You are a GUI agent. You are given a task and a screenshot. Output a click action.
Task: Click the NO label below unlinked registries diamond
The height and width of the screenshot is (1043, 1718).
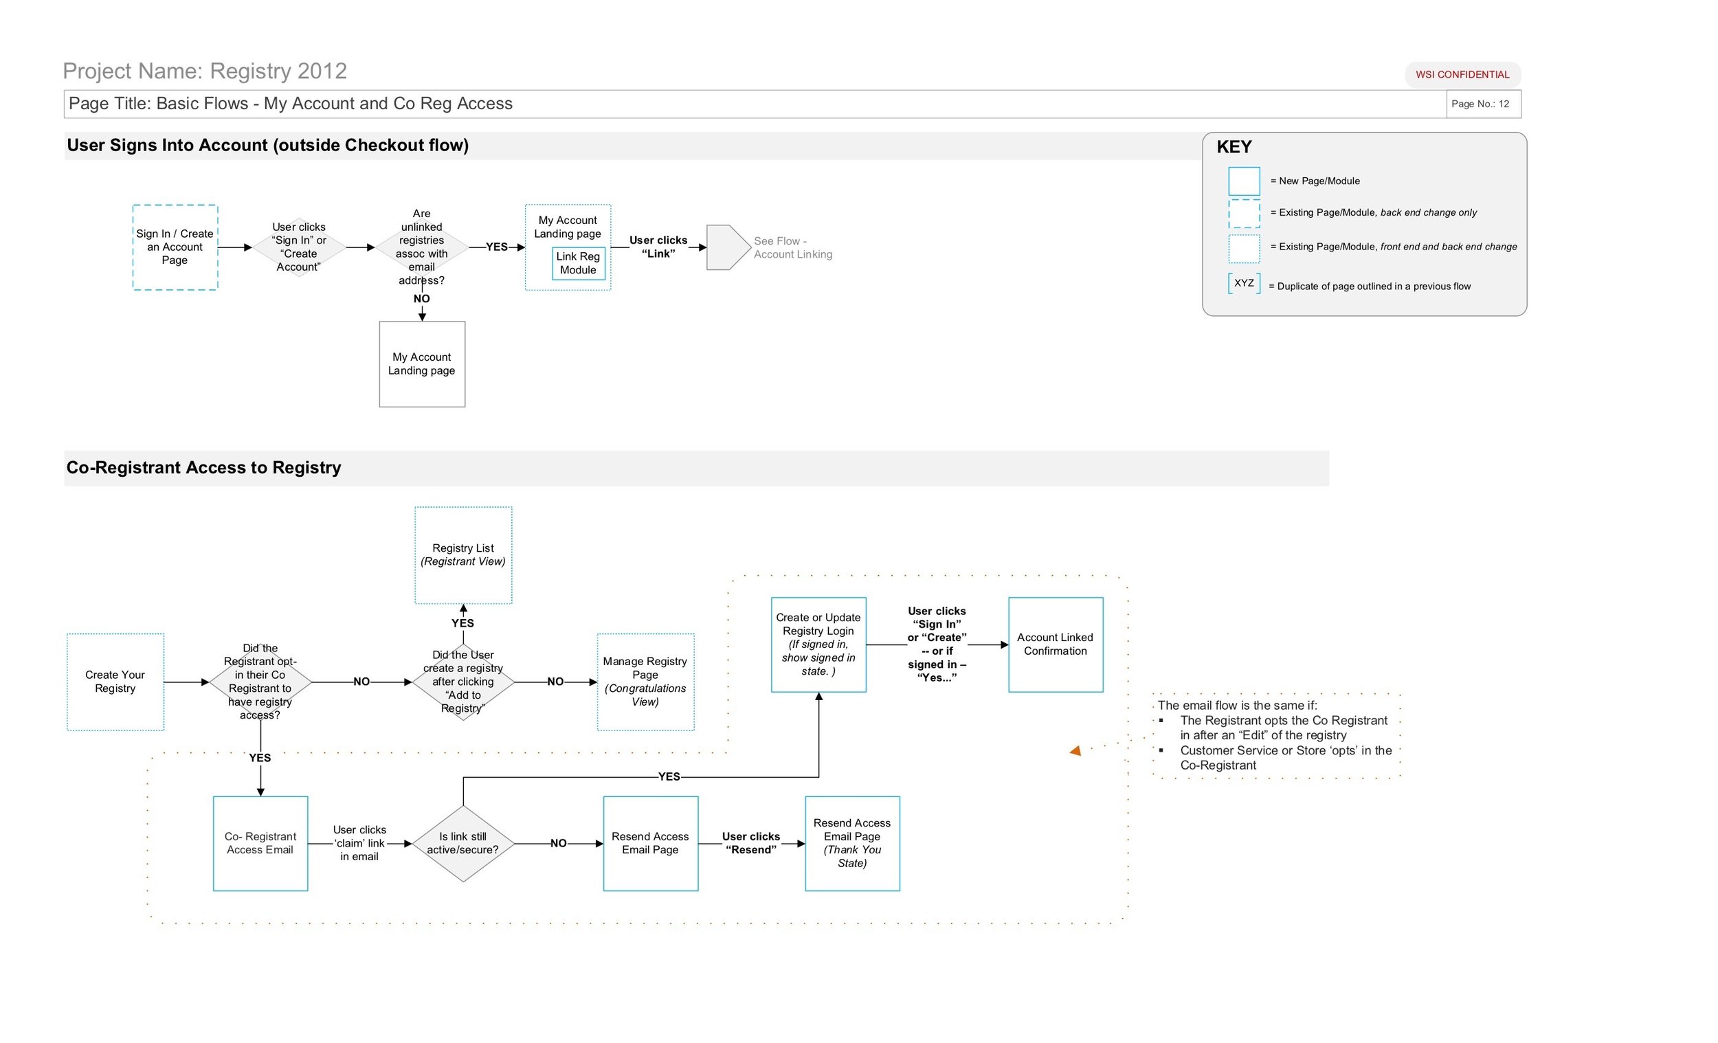point(422,298)
